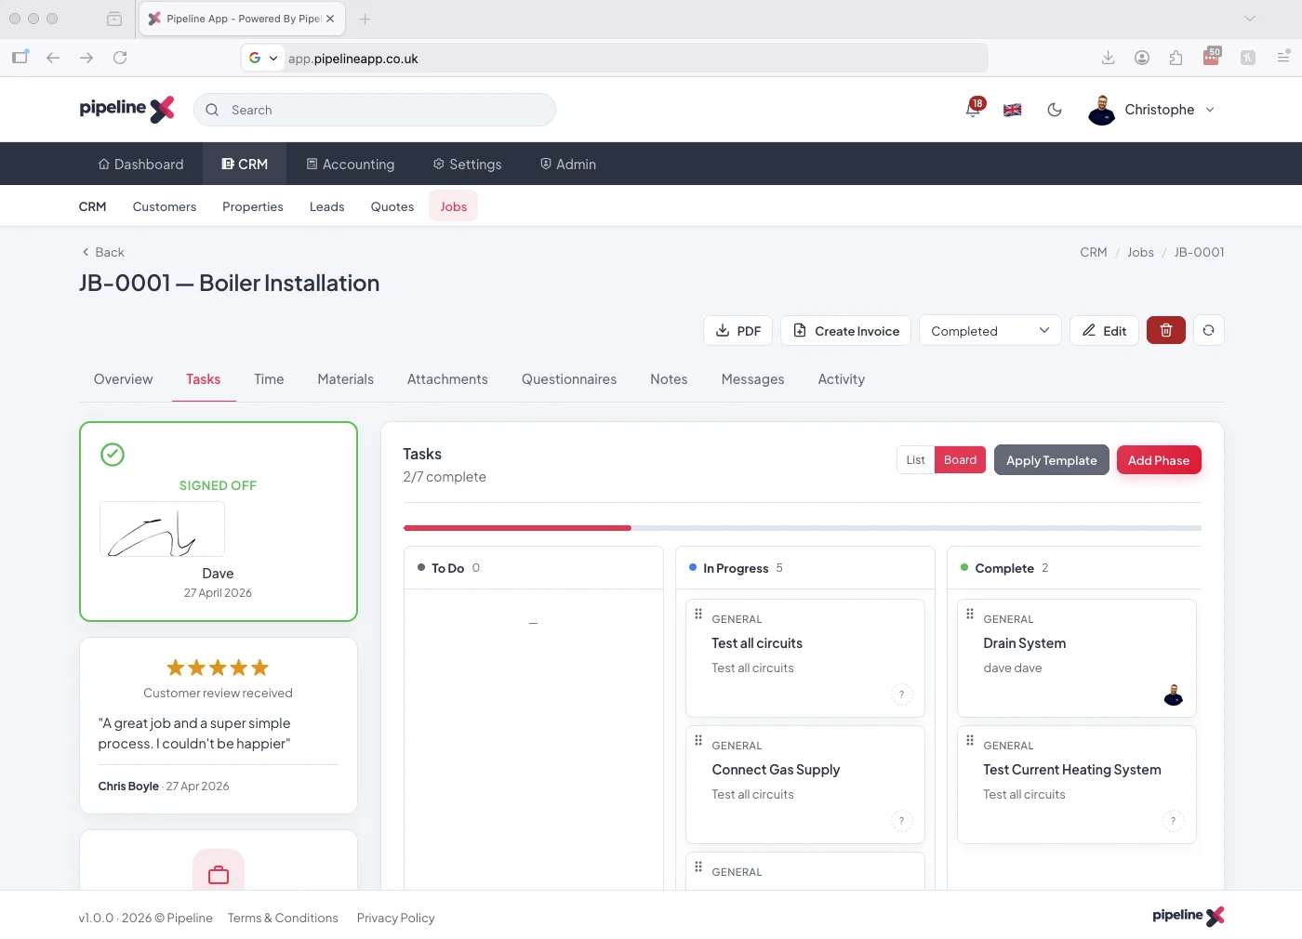The image size is (1302, 939).
Task: Select the Questionnaires tab
Action: pyautogui.click(x=569, y=379)
